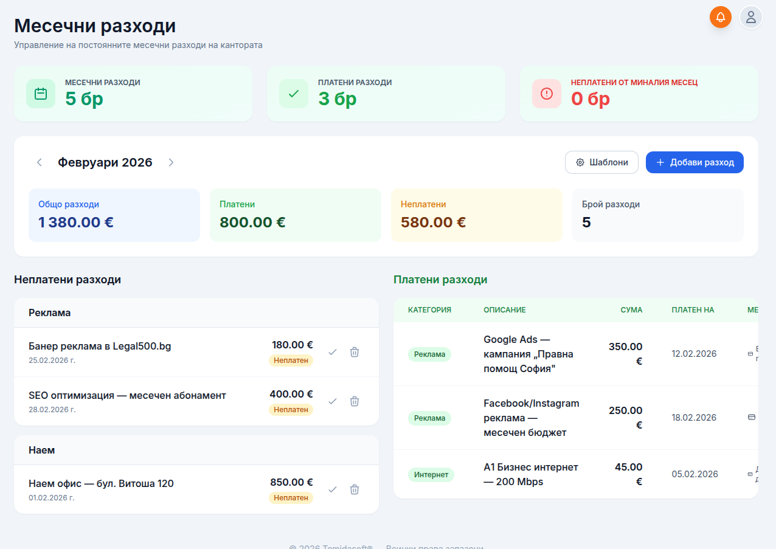Open the notifications bell
Image resolution: width=776 pixels, height=549 pixels.
720,17
